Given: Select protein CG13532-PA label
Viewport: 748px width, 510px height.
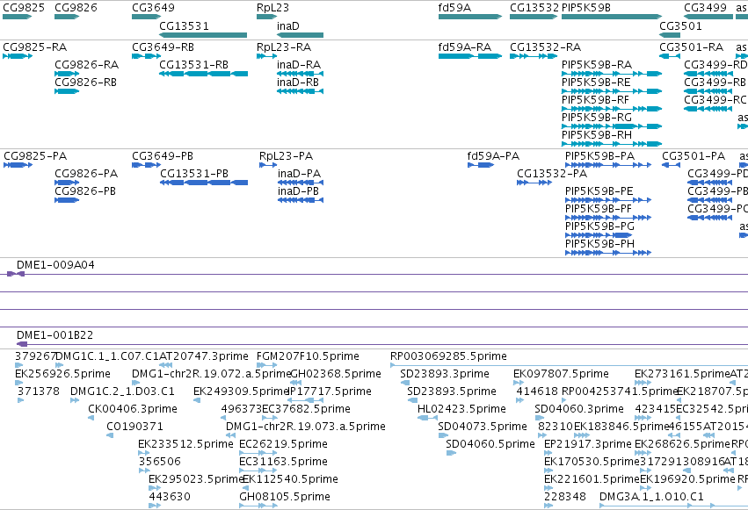Looking at the screenshot, I should [552, 174].
